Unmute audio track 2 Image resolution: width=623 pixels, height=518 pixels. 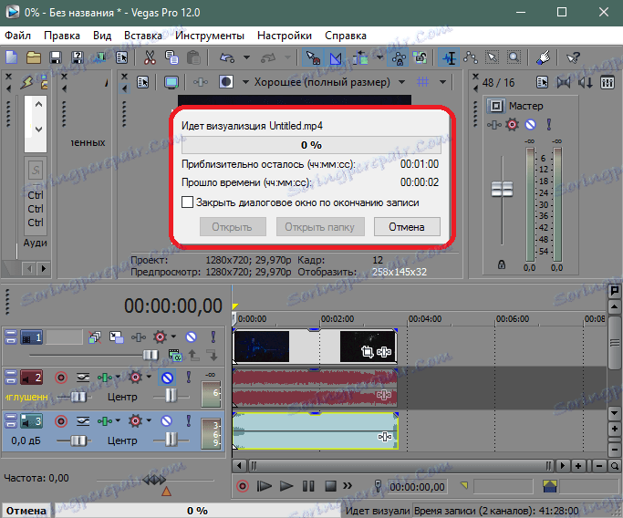tap(167, 378)
